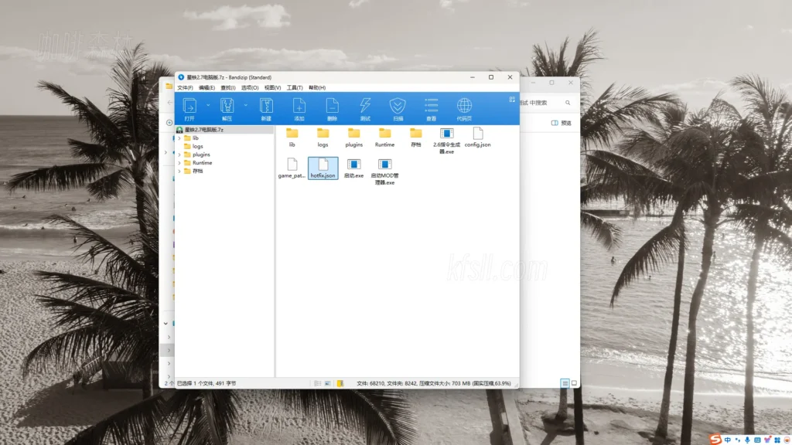This screenshot has height=445, width=792.
Task: Click the 扫描 (Scan) shield icon
Action: (x=398, y=107)
